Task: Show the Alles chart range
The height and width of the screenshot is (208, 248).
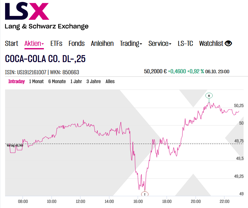Action: click(x=110, y=82)
